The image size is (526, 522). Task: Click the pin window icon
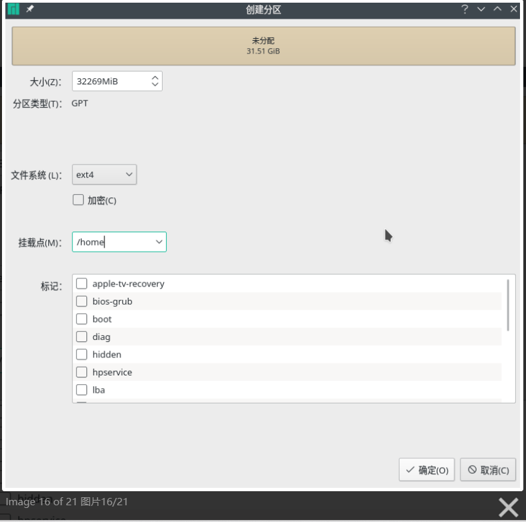pyautogui.click(x=30, y=9)
